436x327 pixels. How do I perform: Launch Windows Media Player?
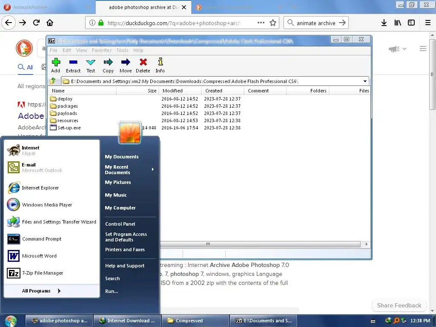point(52,205)
